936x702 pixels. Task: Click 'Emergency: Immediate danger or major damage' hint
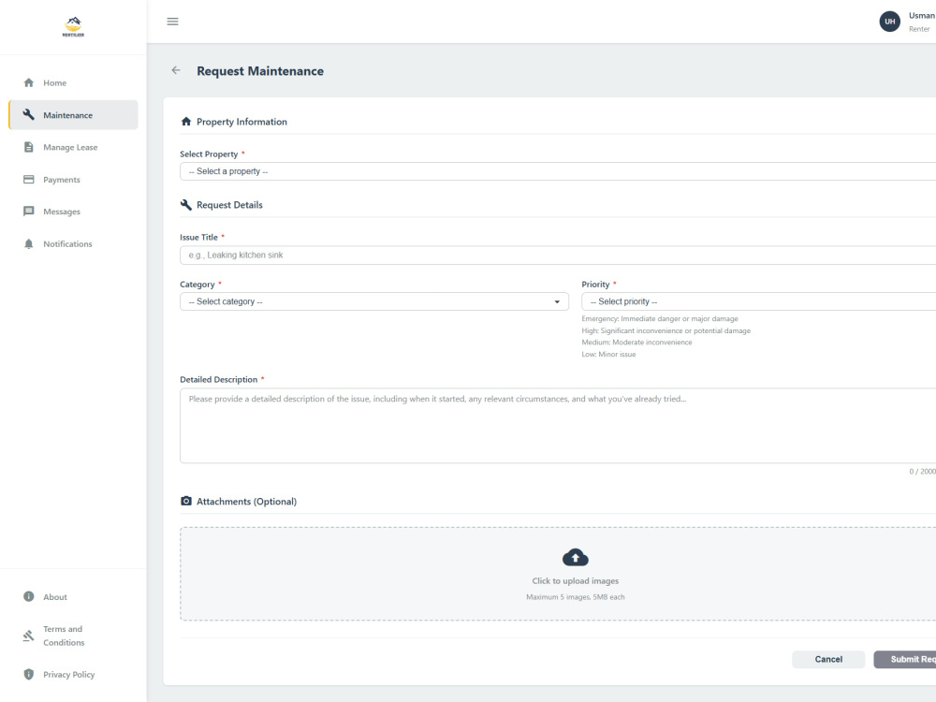point(660,319)
